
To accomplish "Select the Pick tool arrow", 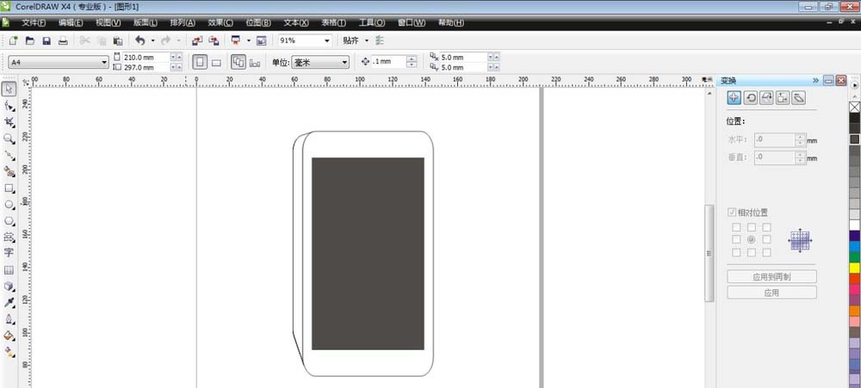I will (x=9, y=89).
